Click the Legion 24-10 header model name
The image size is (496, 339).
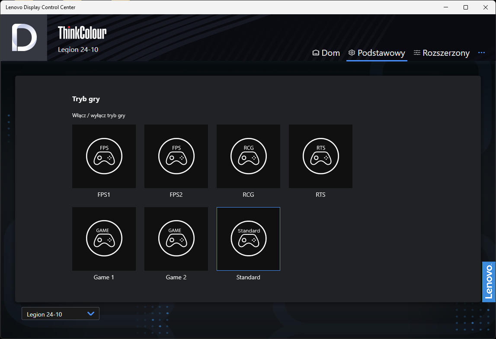78,50
